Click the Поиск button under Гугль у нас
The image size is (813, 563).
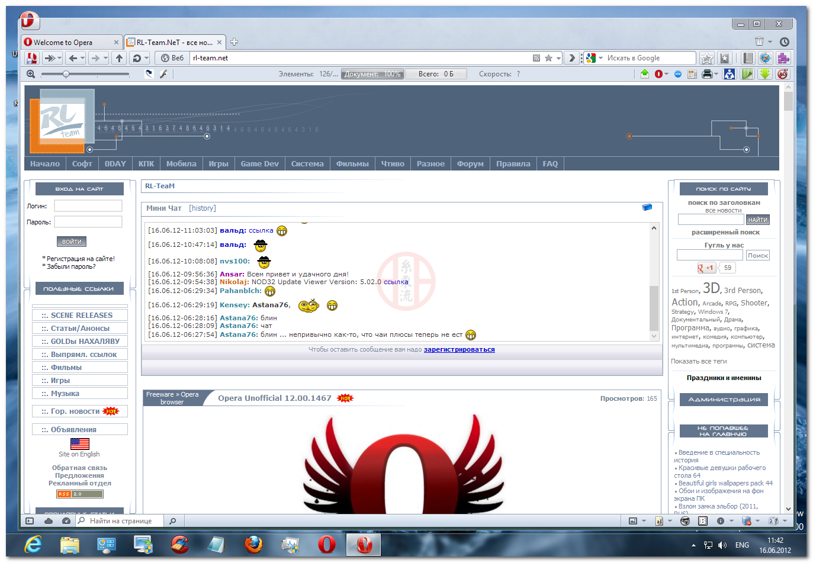pyautogui.click(x=757, y=255)
